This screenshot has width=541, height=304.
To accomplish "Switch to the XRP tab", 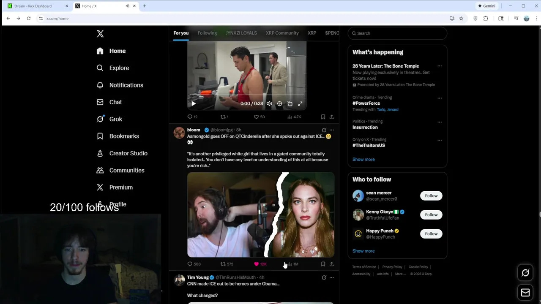I will coord(312,33).
